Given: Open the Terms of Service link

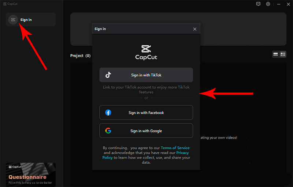Looking at the screenshot, I should [x=175, y=148].
